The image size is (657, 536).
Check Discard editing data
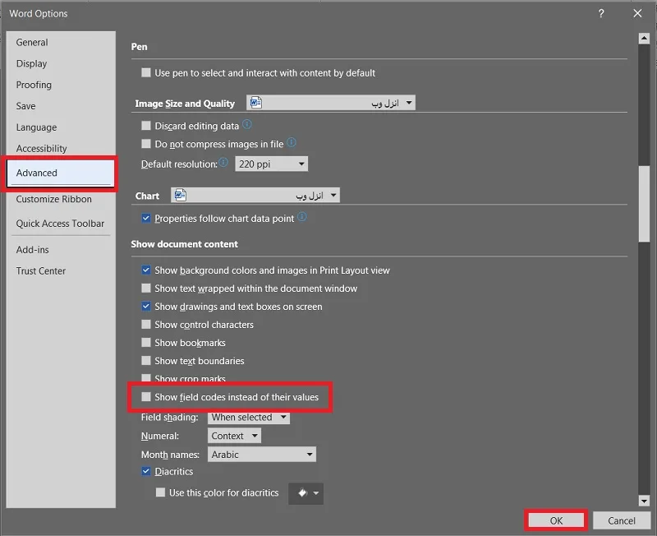146,126
